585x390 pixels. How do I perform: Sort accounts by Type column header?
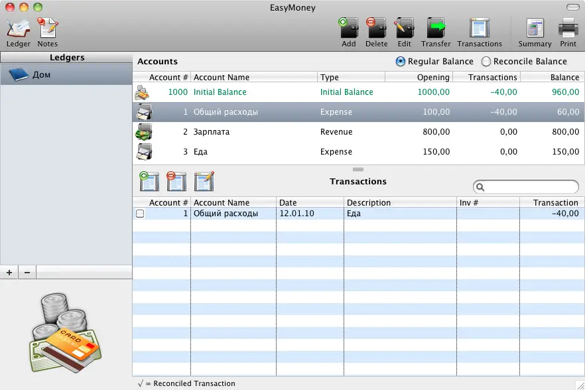[351, 77]
